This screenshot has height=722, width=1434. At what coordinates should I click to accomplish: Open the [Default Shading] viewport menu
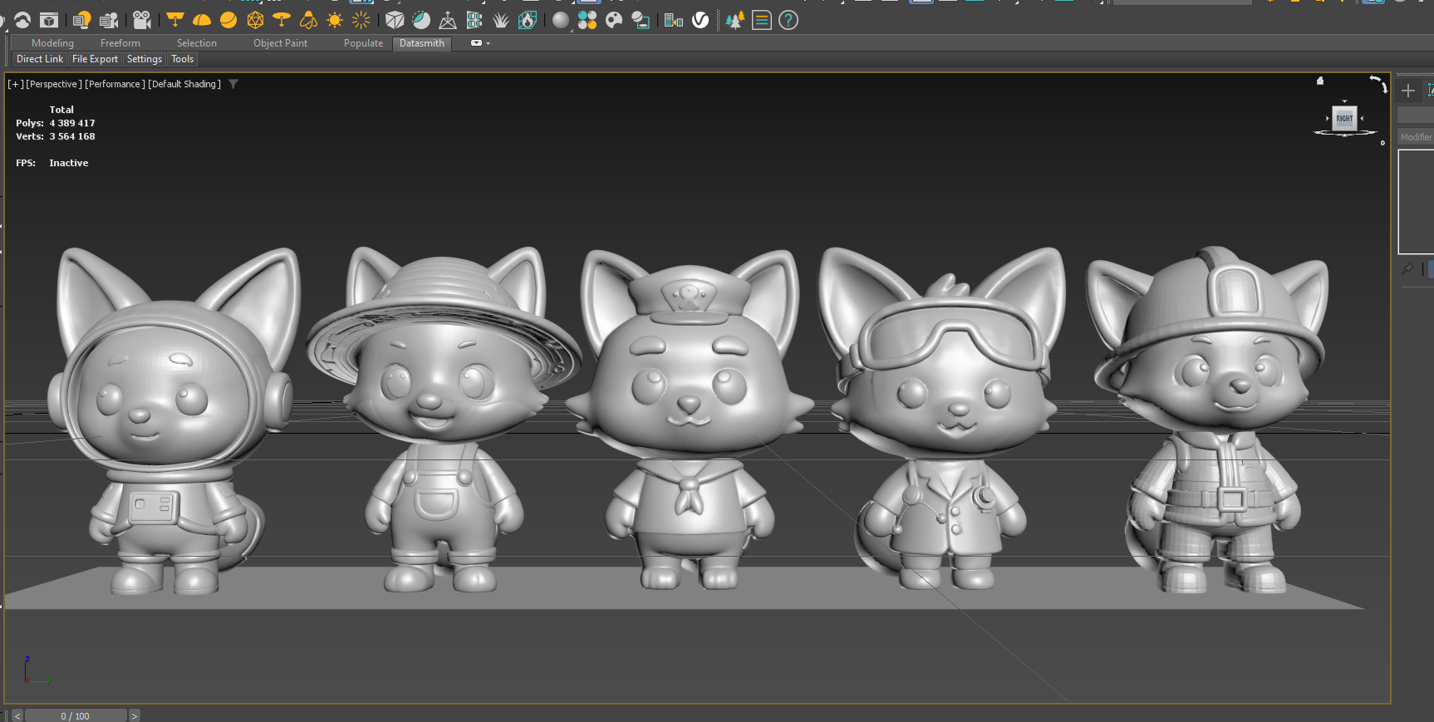coord(184,84)
